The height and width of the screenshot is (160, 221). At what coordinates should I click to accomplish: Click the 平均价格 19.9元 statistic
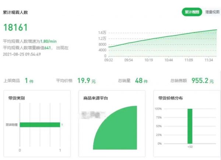point(76,81)
